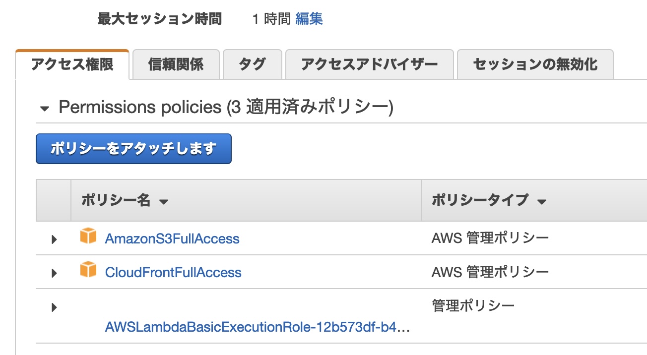Select the セッションの無効化 tab
The height and width of the screenshot is (355, 647).
pos(535,64)
